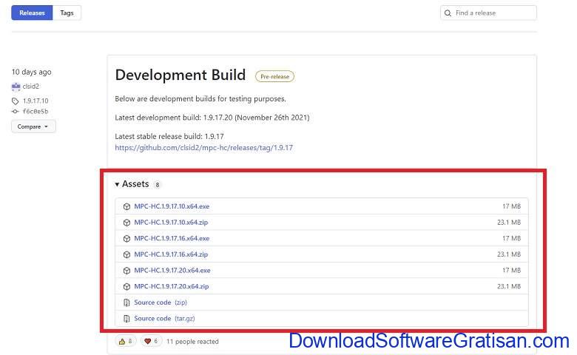Screen dimensions: 577x355
Task: Click package icon for MPC-HC.1.9.17.16.x64.zip
Action: tap(126, 254)
